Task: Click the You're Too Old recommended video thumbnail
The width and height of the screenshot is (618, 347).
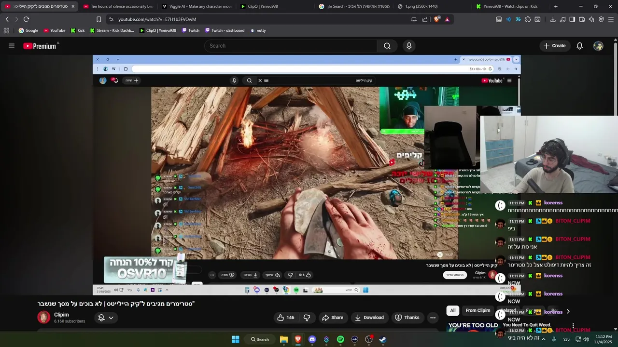Action: [x=473, y=327]
